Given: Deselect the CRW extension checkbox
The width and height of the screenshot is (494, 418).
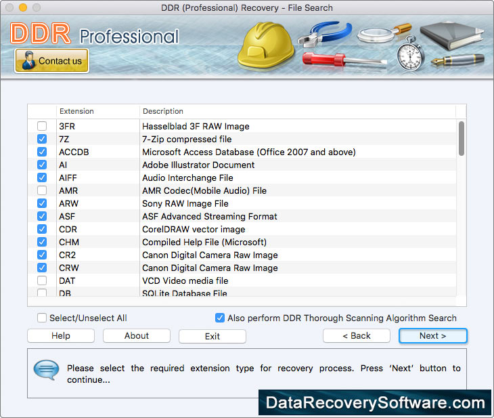Looking at the screenshot, I should click(42, 268).
